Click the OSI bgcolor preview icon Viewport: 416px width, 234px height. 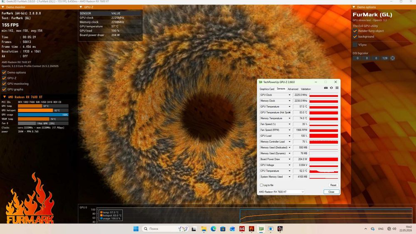[x=393, y=58]
